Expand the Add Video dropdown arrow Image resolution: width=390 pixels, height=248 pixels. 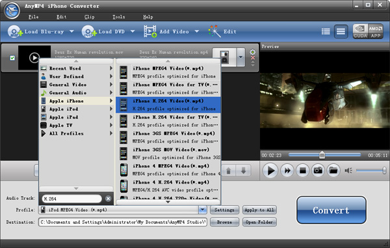coord(197,31)
